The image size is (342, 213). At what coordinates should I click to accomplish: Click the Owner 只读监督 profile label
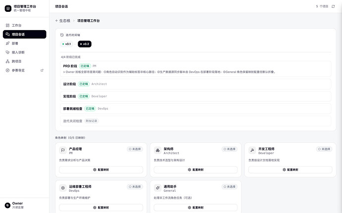coord(18,205)
